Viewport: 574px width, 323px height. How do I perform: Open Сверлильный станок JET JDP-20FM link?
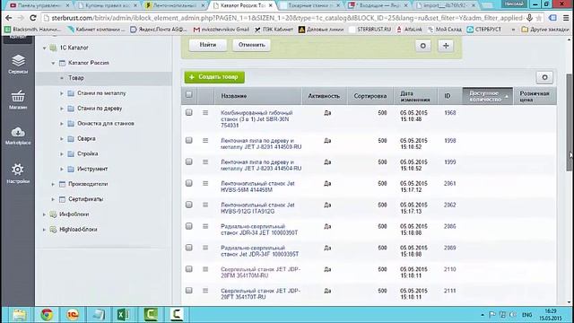point(260,272)
